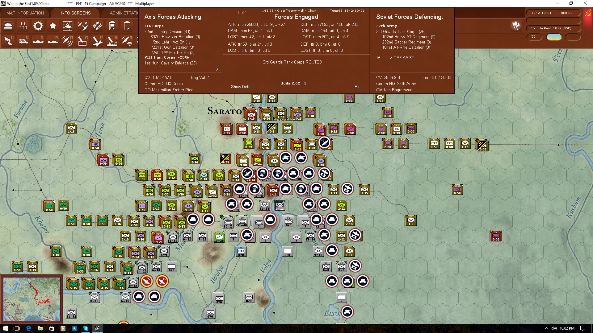Click the 607th Howitzer Battalion line
Viewport: 593px width, 333px height.
(175, 37)
